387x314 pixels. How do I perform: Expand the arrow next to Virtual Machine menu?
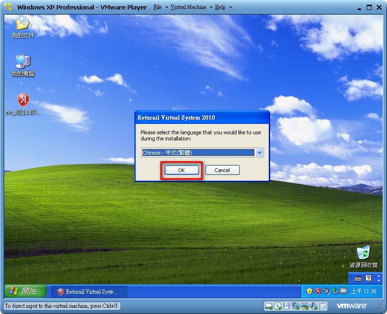pyautogui.click(x=211, y=8)
